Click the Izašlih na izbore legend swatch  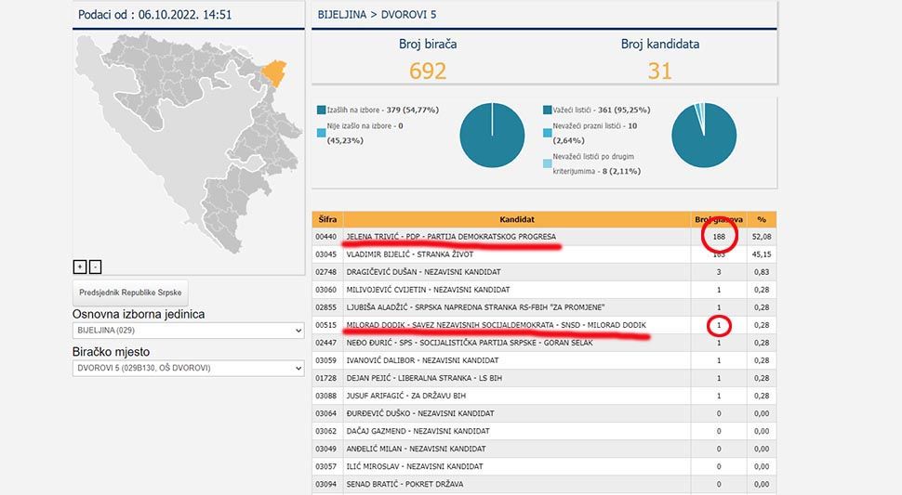321,110
